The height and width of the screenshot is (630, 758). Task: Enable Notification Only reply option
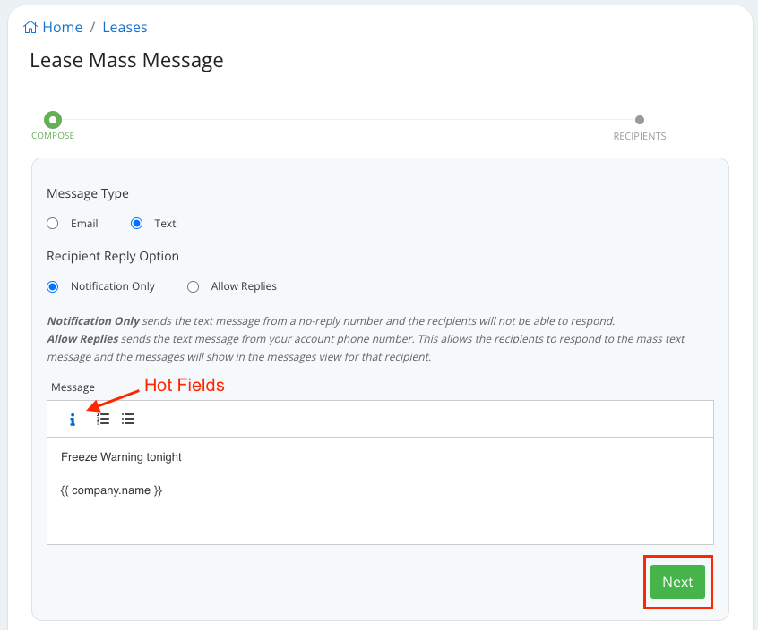(x=52, y=285)
